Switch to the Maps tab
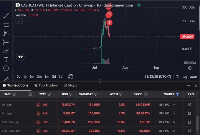This screenshot has width=200, height=135. click(70, 86)
